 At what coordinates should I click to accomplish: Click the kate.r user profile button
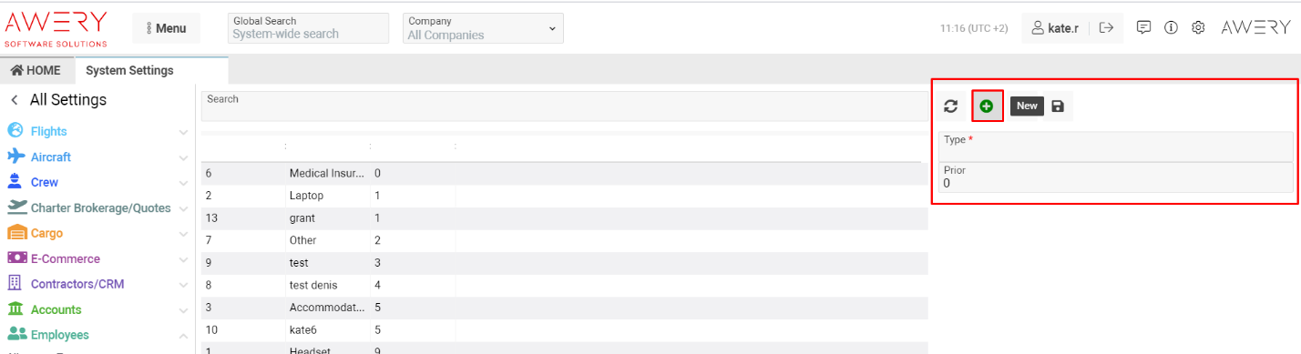pos(1055,28)
